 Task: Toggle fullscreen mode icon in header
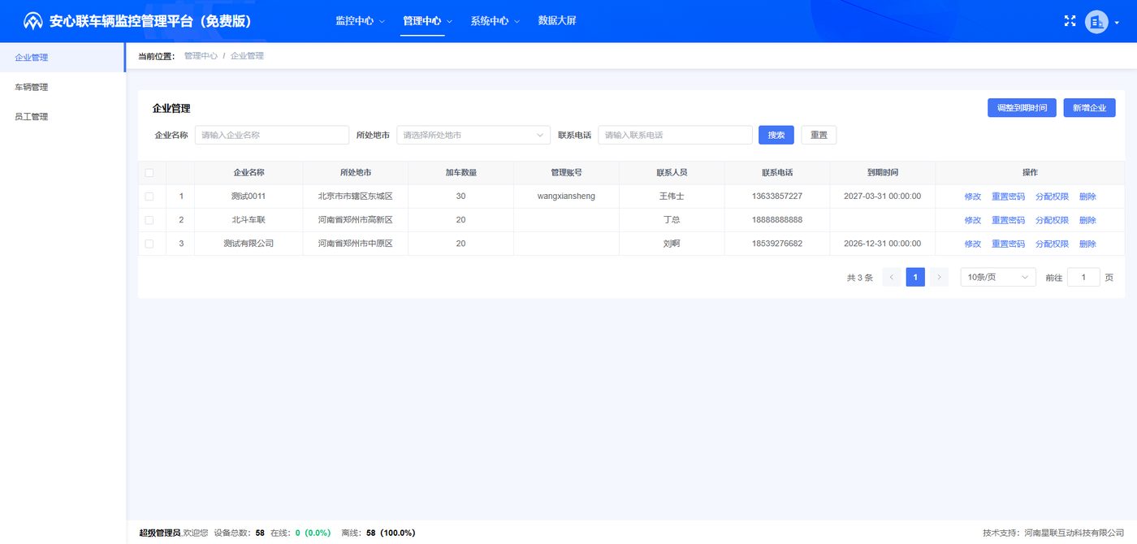[1070, 21]
